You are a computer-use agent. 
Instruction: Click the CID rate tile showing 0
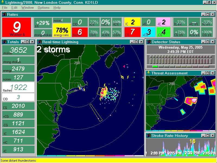point(80,22)
